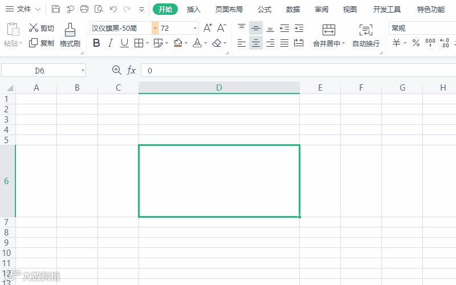The image size is (456, 285).
Task: Click the Undo arrow icon
Action: tap(113, 9)
